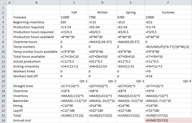The height and width of the screenshot is (123, 192).
Task: Click the Qtr-4 heading cell
Action: coord(168,81)
